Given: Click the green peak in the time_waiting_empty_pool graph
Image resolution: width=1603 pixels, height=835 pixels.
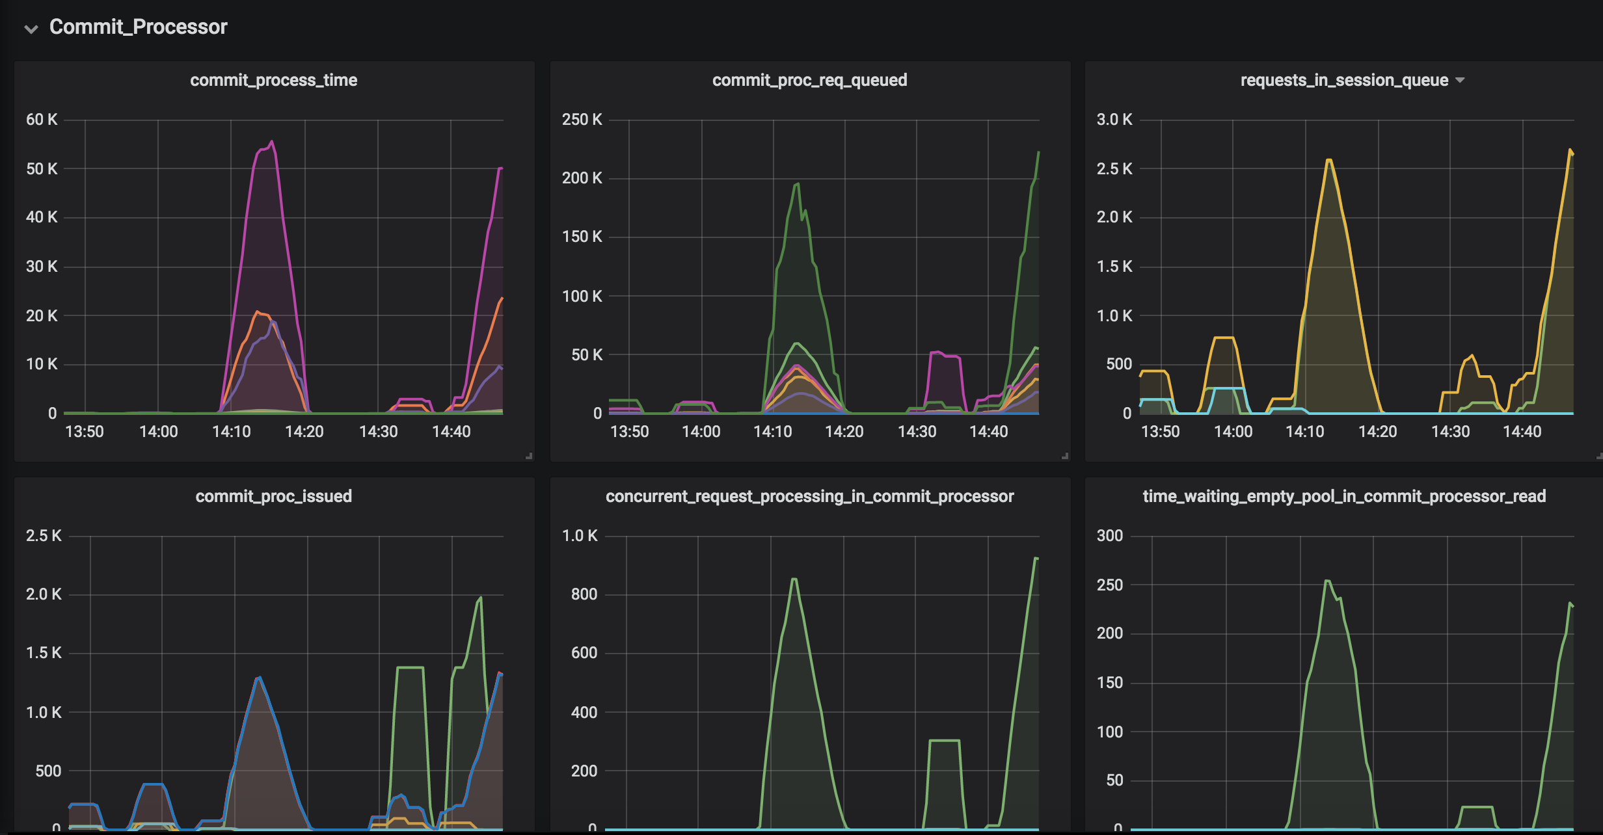Looking at the screenshot, I should (1327, 581).
